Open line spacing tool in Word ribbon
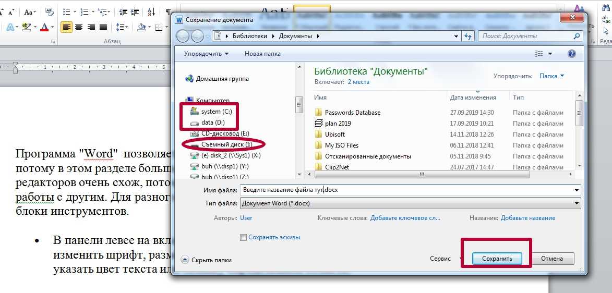The image size is (612, 293). click(121, 27)
